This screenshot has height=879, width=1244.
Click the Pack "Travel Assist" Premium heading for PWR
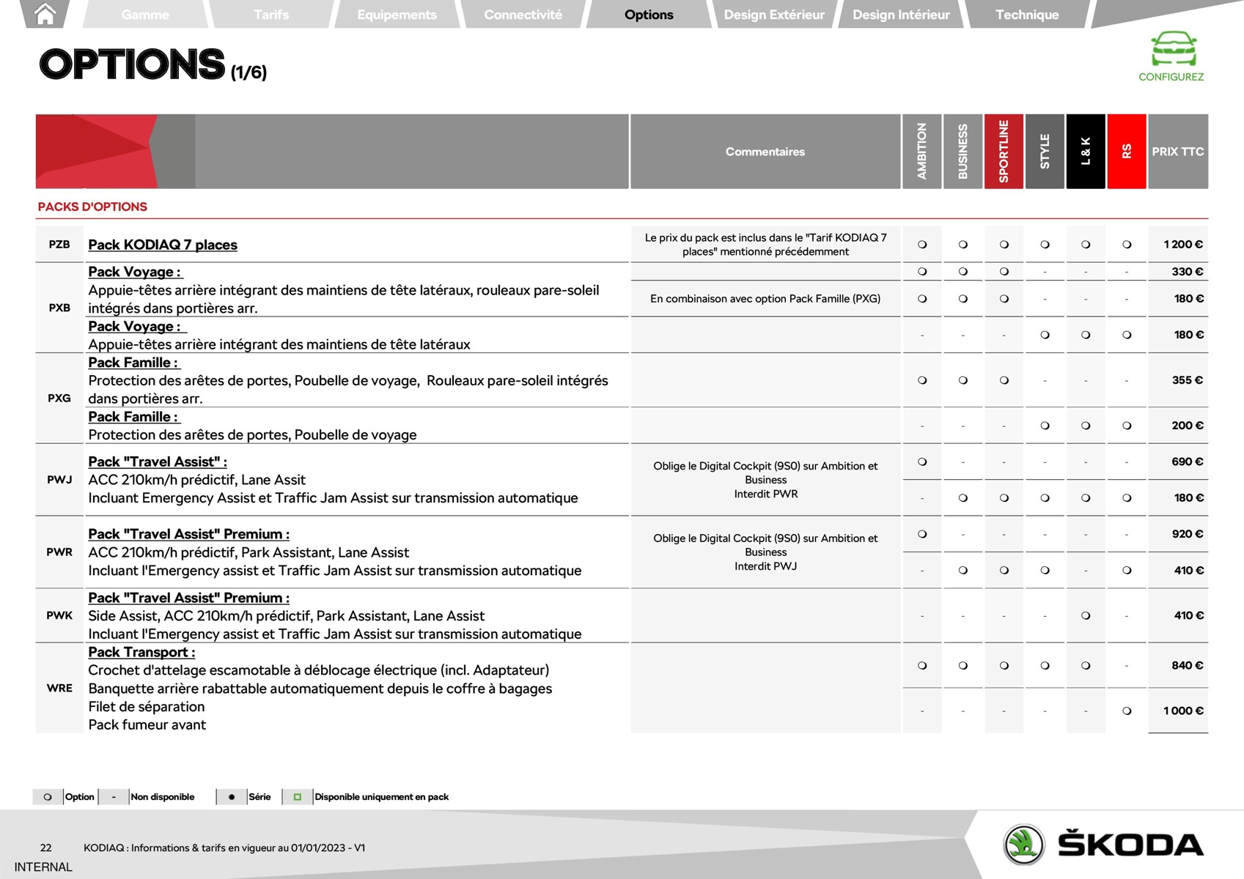(x=189, y=535)
